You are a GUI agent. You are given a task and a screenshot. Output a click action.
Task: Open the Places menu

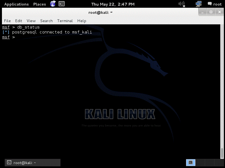[x=39, y=4]
